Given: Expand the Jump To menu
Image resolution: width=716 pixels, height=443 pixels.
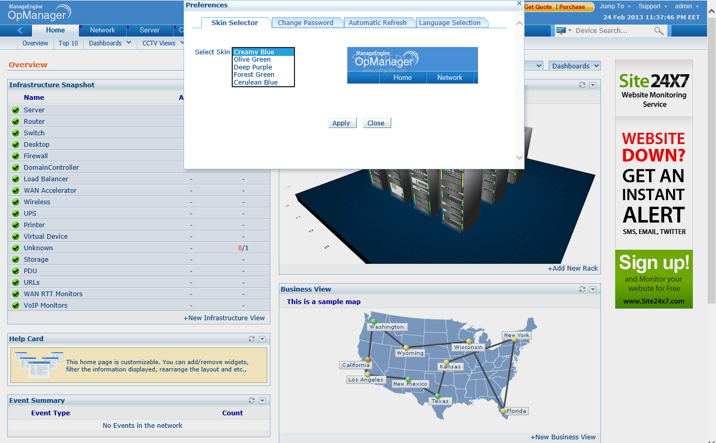Looking at the screenshot, I should click(615, 6).
